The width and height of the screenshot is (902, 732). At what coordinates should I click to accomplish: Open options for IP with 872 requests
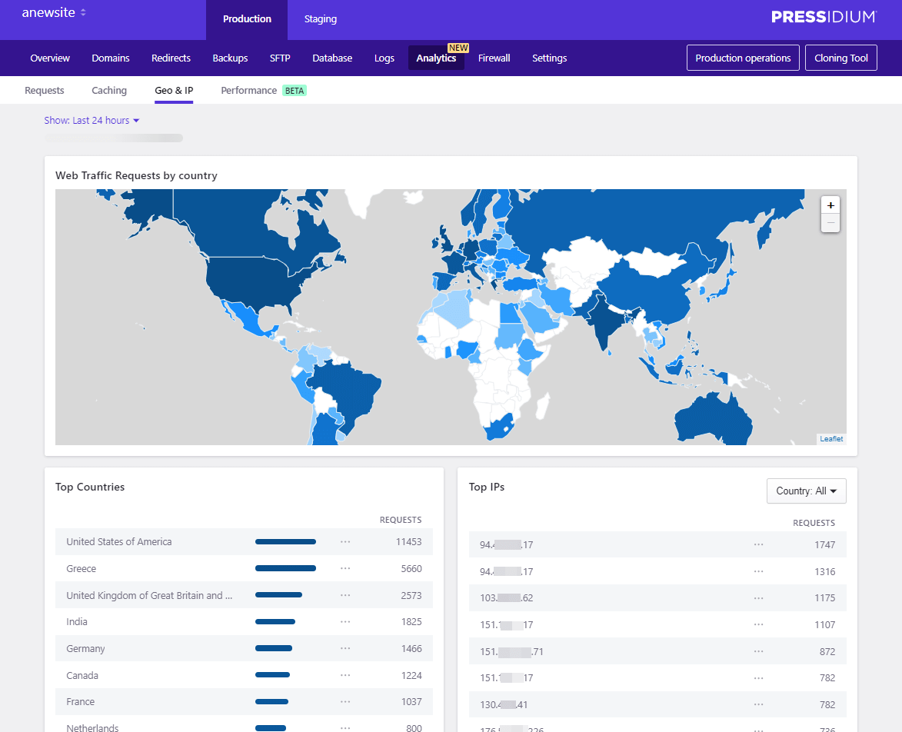[x=759, y=651]
